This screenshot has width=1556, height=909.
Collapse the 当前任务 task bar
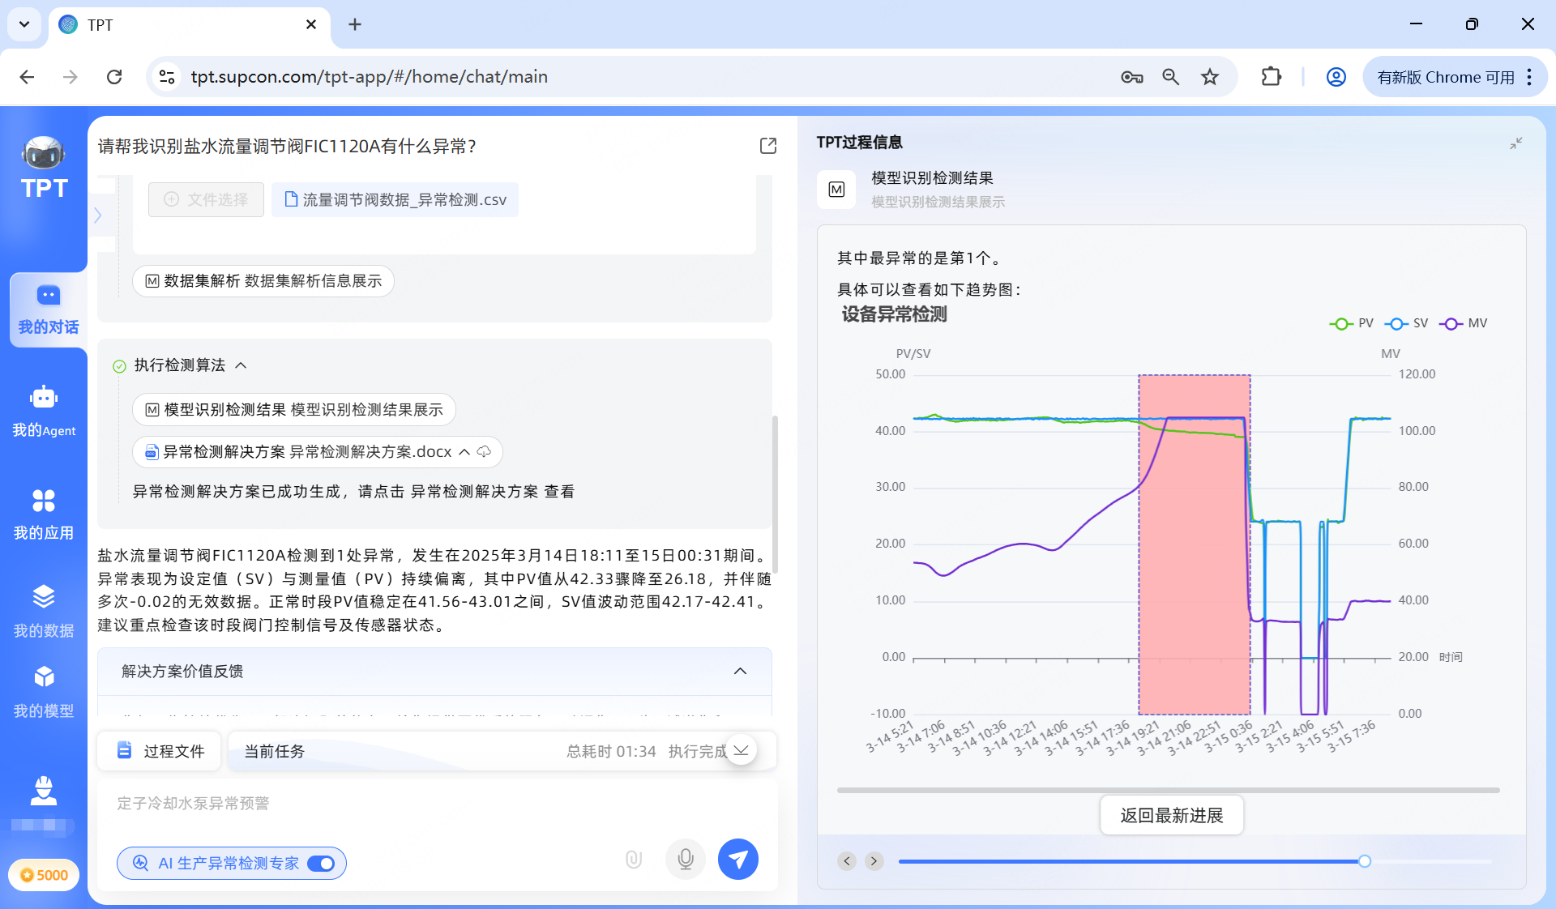click(741, 751)
